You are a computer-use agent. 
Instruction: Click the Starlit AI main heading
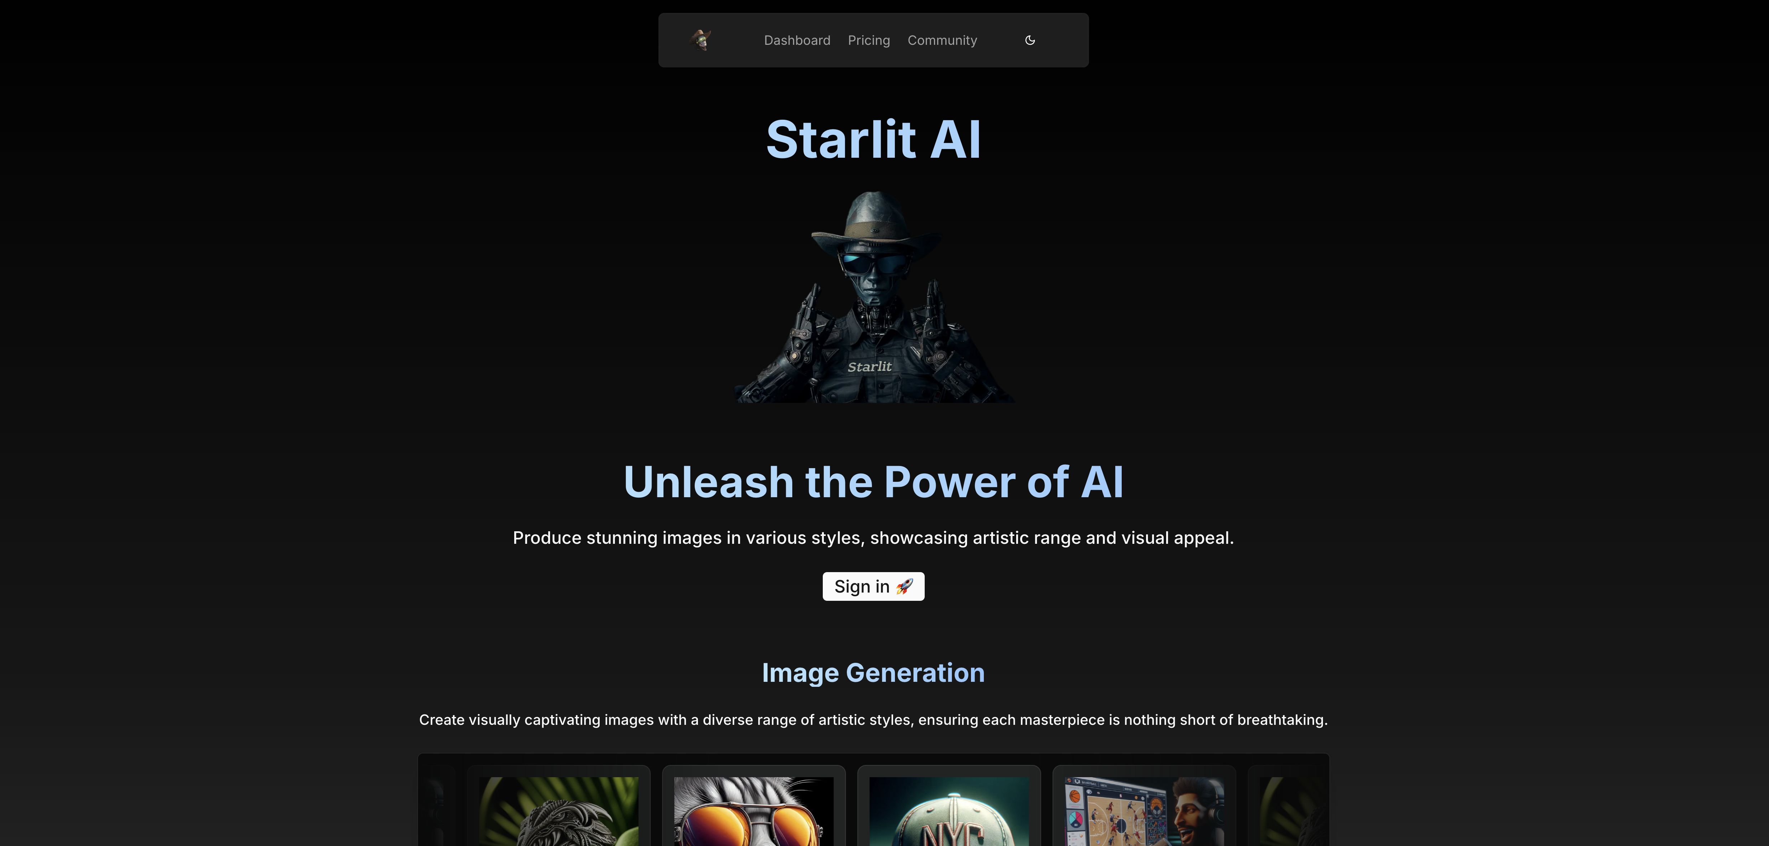873,139
